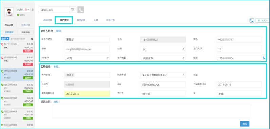Click the call log search text field
This screenshot has height=129, width=270.
20,39
